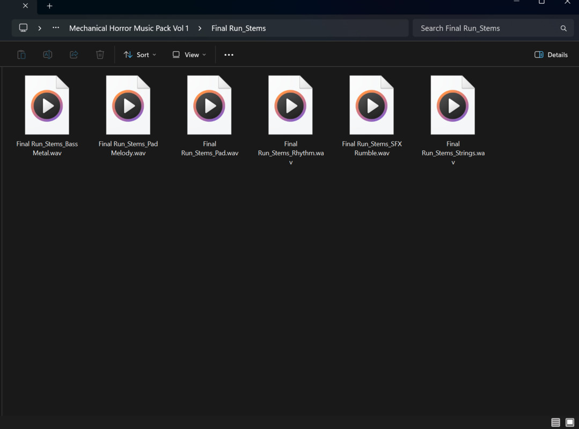This screenshot has height=429, width=579.
Task: Select the Final Run_Stems_Pad Melody.wav file icon
Action: (128, 105)
